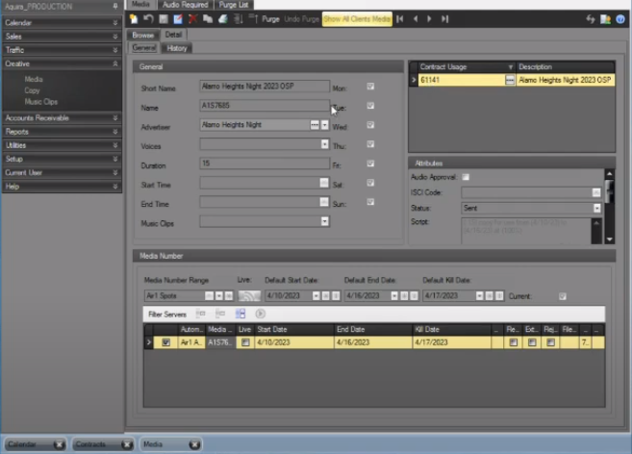The width and height of the screenshot is (632, 454).
Task: Go to the next record
Action: [x=429, y=19]
